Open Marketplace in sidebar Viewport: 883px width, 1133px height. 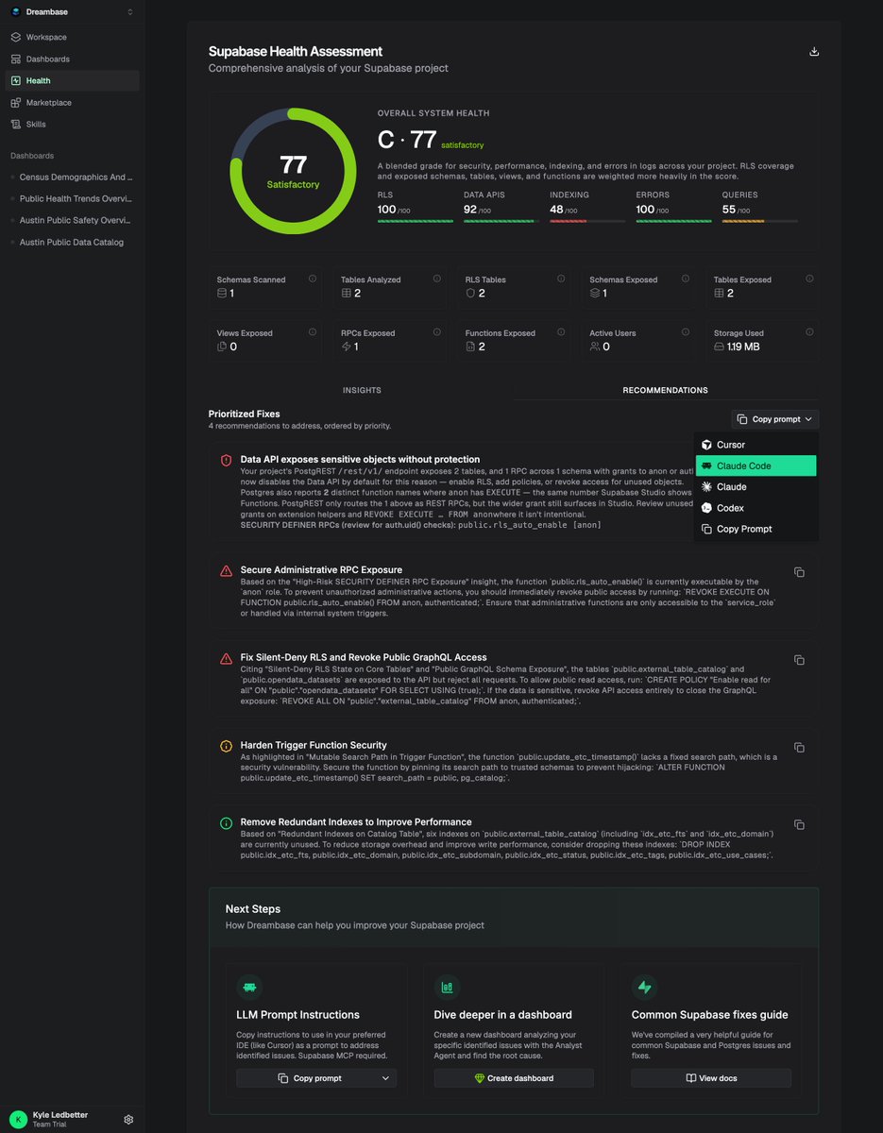73,102
